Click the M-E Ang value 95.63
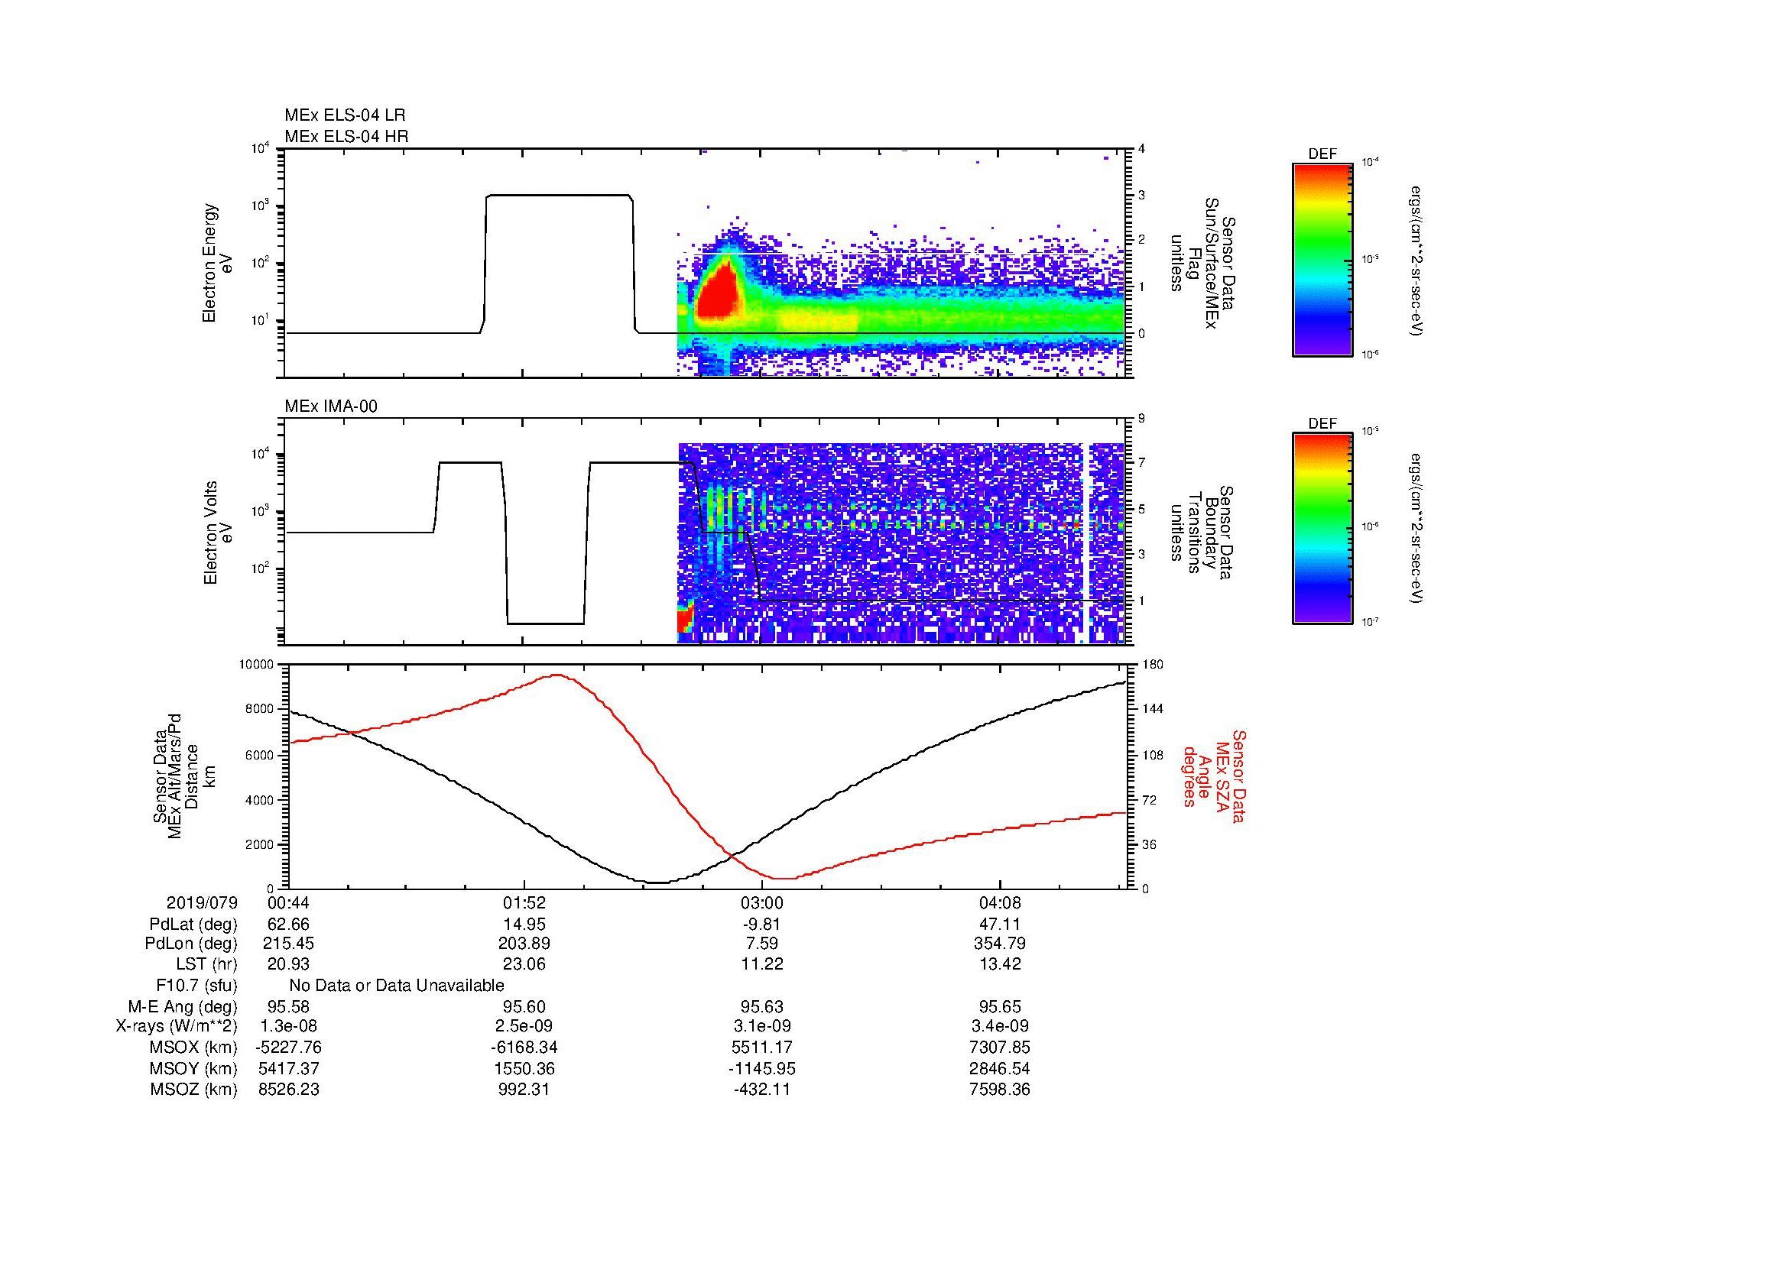This screenshot has width=1788, height=1263. coord(761,1007)
